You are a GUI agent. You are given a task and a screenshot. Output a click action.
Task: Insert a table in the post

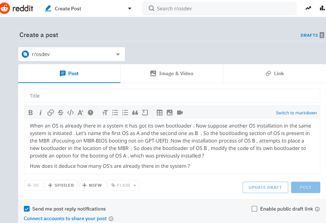(x=160, y=113)
